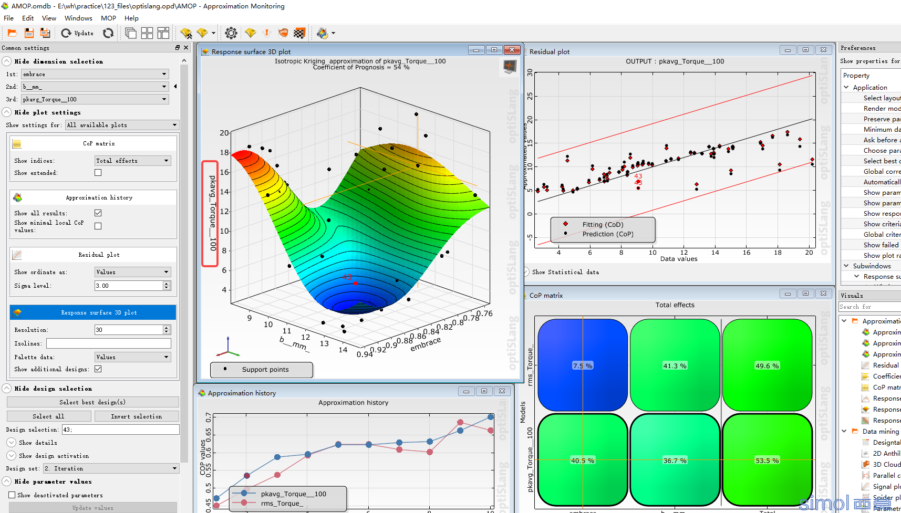
Task: Click the cascade windows layout icon
Action: point(131,33)
